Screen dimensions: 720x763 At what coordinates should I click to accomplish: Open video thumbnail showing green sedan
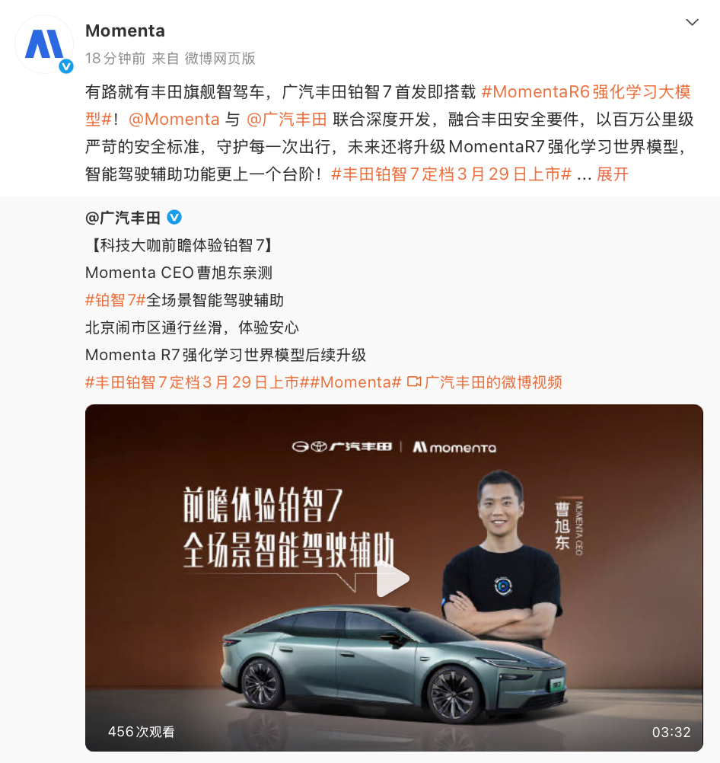[394, 578]
